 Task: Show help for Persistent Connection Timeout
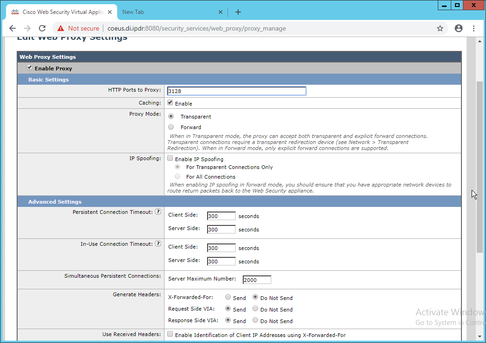pos(158,212)
